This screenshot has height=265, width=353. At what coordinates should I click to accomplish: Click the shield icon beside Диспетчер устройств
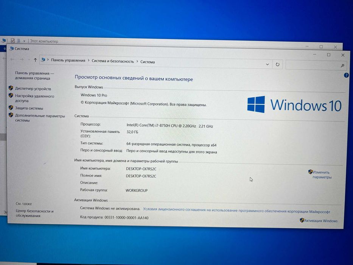(x=11, y=88)
